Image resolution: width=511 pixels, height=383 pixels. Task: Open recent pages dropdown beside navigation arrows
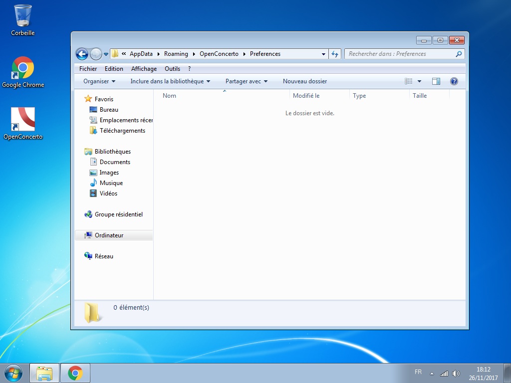106,54
